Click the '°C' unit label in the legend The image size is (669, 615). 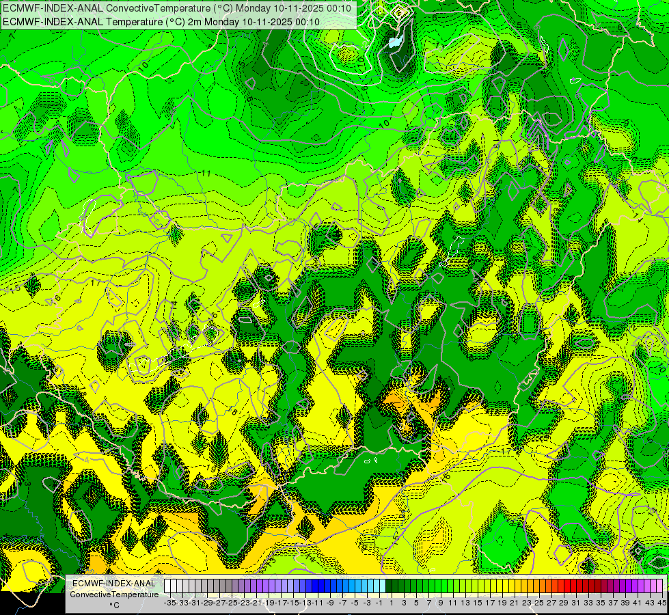click(x=114, y=605)
